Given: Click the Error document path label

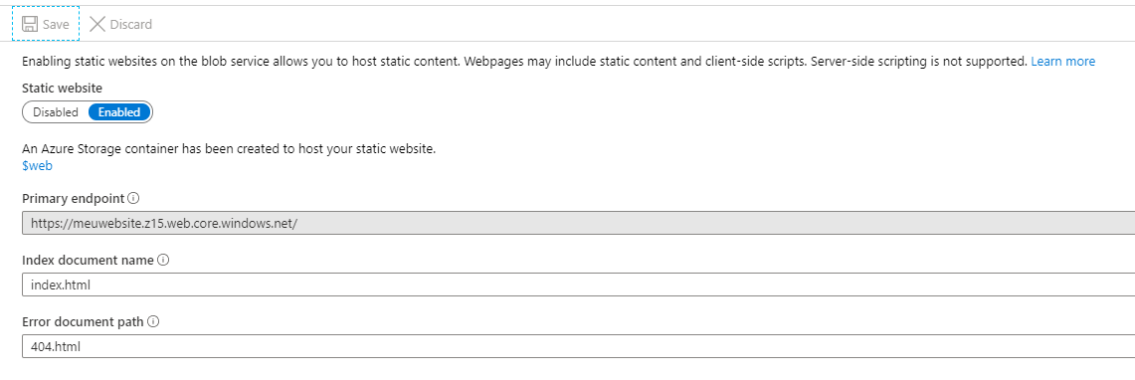Looking at the screenshot, I should pos(83,321).
